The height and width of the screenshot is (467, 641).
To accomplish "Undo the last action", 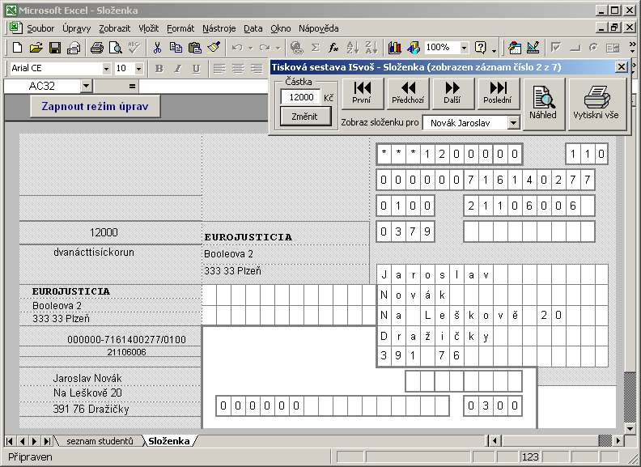I will point(237,48).
